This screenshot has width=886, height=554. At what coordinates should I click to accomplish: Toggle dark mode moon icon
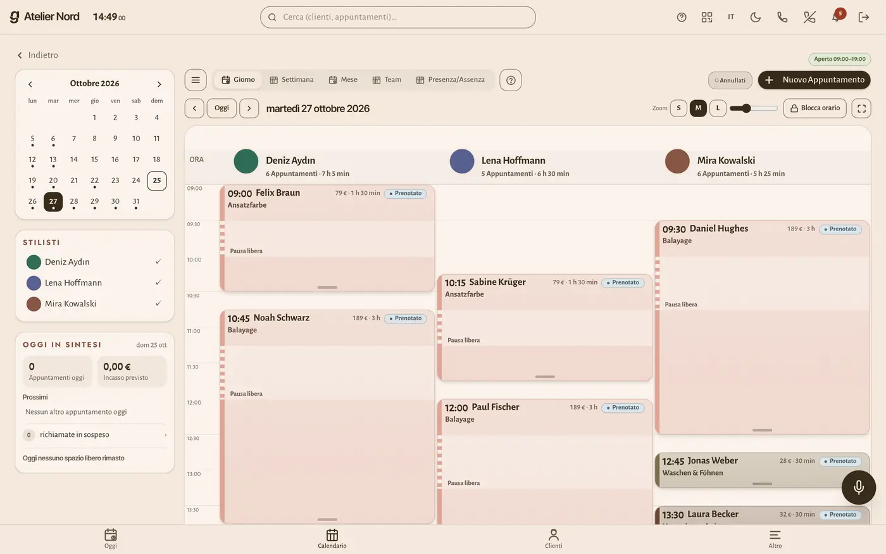(x=756, y=17)
